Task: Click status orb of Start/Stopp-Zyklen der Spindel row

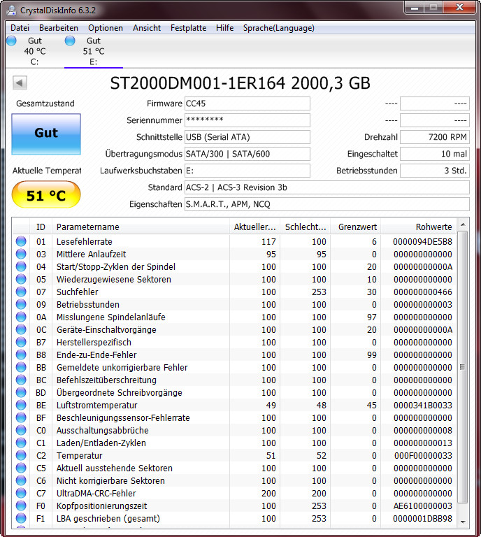Action: click(21, 266)
